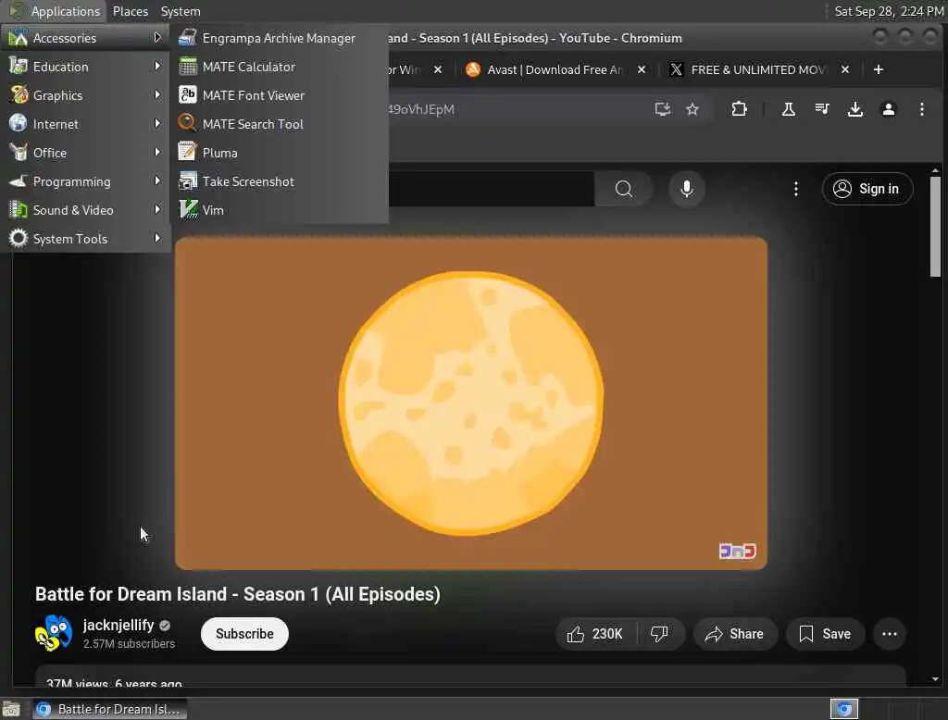Sign in to YouTube
The image size is (948, 720).
click(867, 189)
